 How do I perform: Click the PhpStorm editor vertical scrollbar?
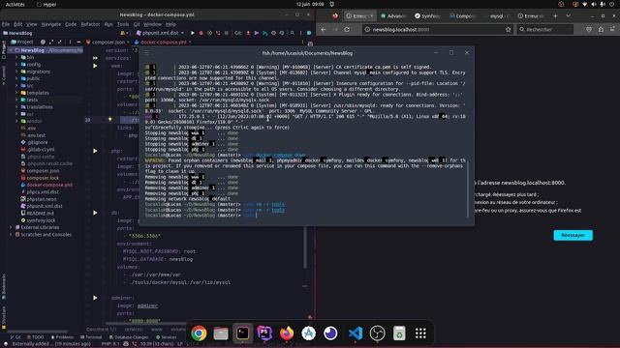click(305, 247)
